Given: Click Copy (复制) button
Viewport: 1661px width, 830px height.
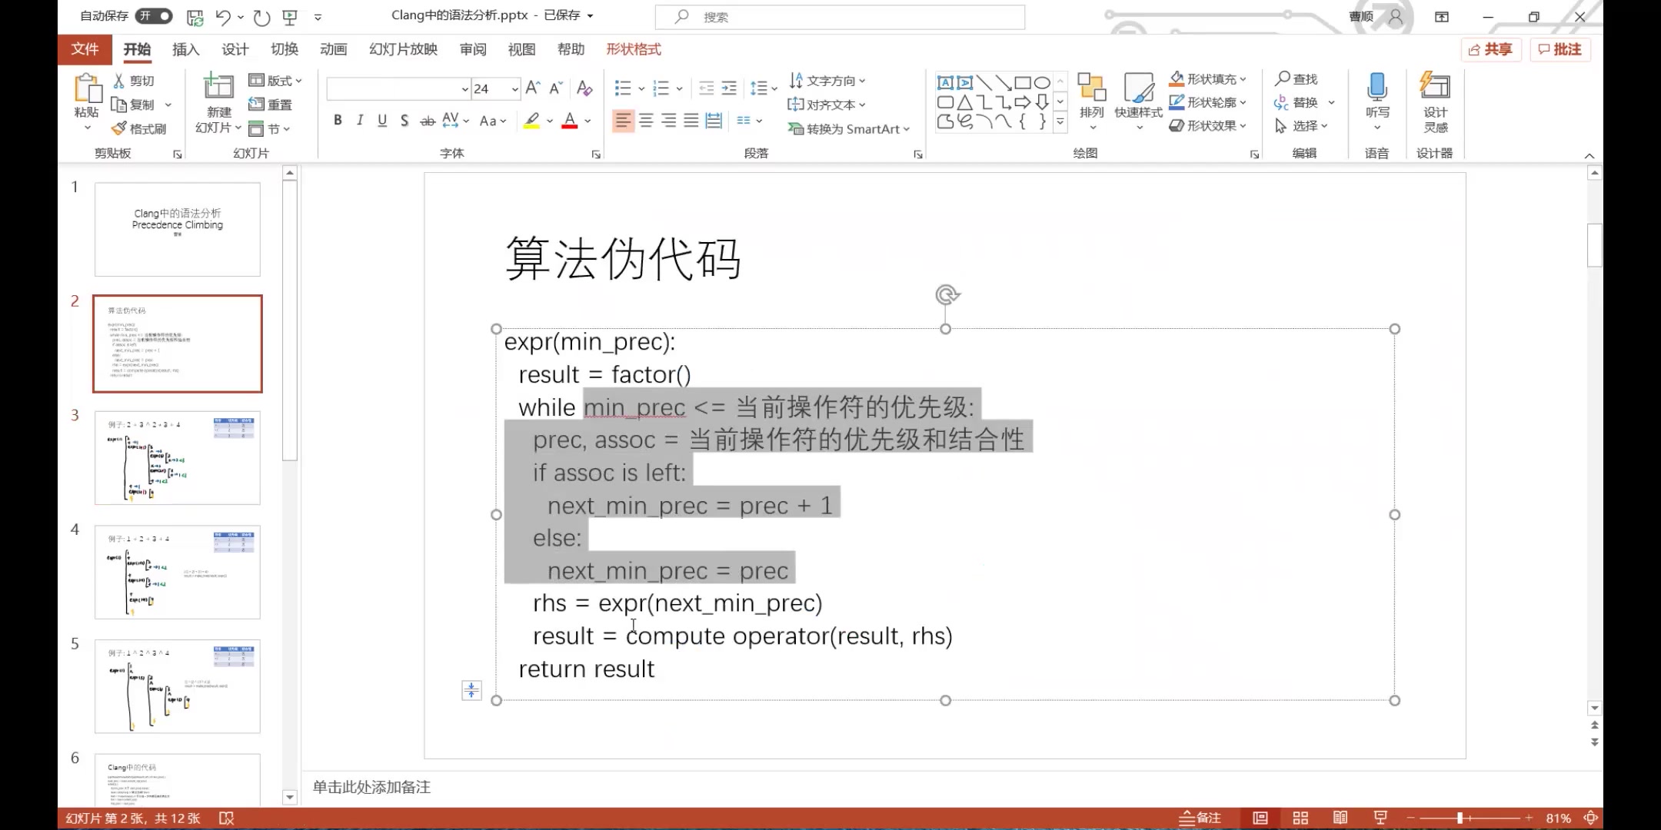Looking at the screenshot, I should 133,105.
